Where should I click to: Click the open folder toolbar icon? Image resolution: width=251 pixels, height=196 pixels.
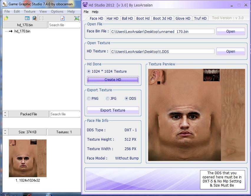(6, 18)
